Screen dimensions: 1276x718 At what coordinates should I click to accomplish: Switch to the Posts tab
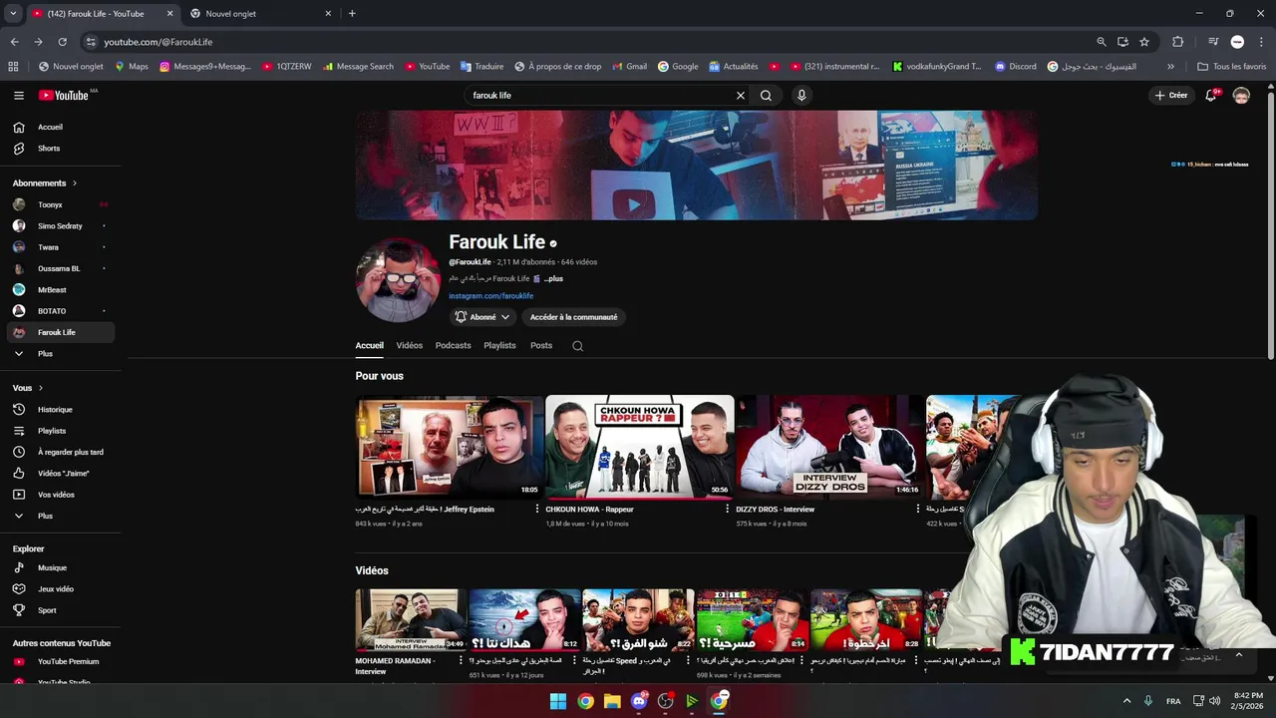tap(541, 346)
